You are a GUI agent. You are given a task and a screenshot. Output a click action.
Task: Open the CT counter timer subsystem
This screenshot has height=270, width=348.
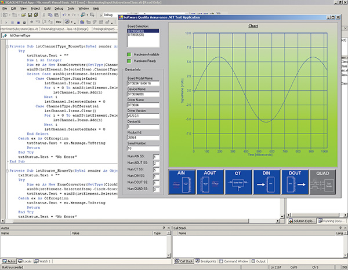point(238,182)
